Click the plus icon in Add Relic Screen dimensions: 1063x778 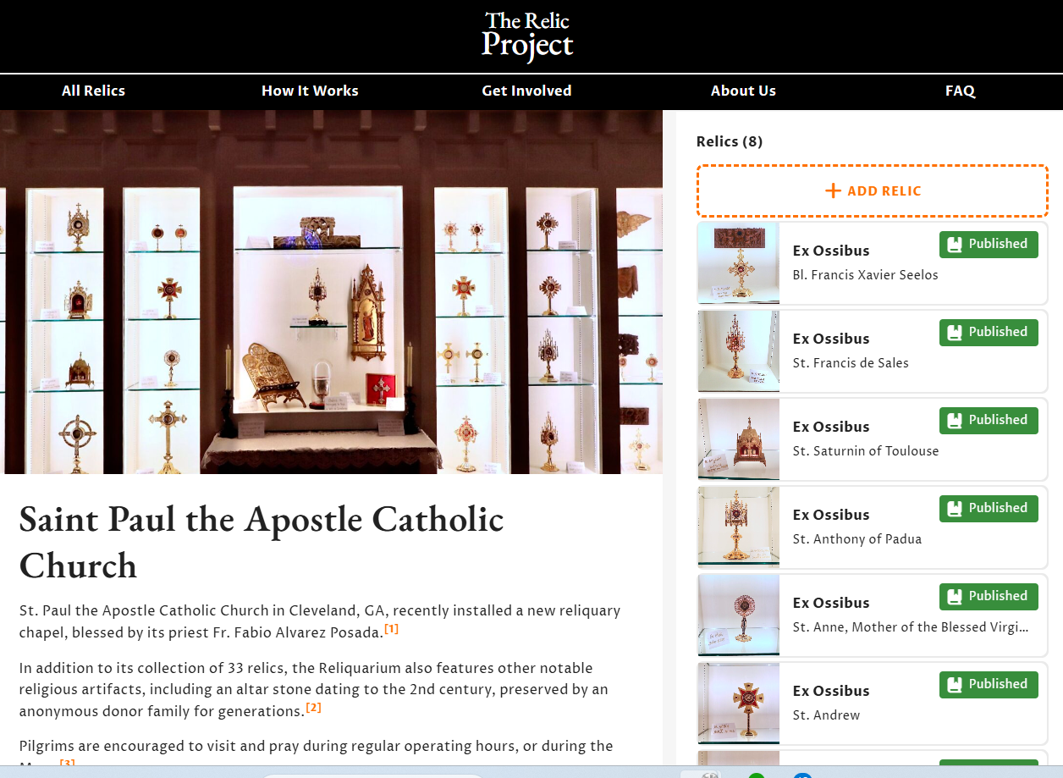coord(833,191)
